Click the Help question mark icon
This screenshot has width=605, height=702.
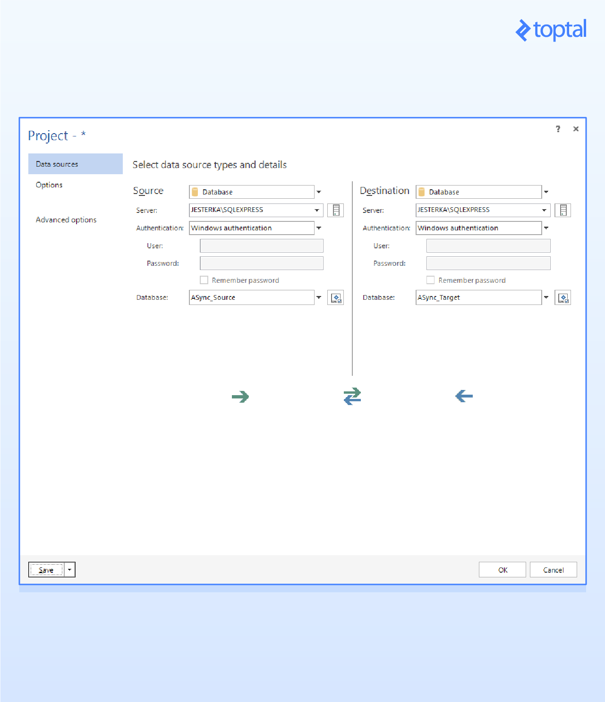(x=558, y=129)
